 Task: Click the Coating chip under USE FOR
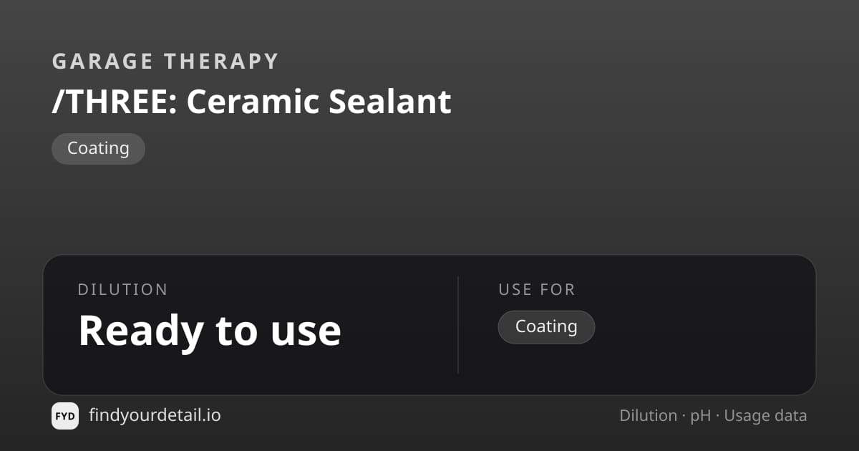click(546, 326)
